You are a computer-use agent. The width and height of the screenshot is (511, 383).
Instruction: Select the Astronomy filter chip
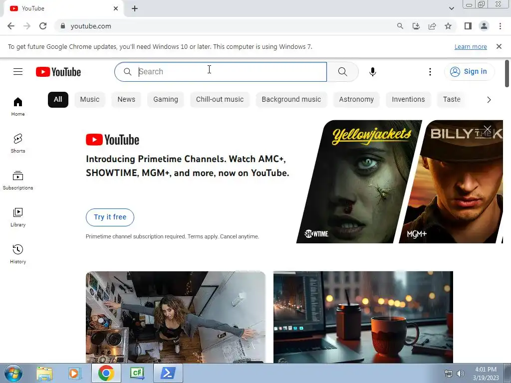point(356,100)
